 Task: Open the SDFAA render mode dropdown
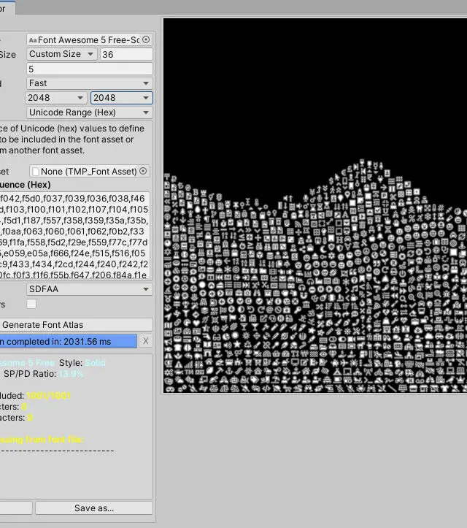90,289
